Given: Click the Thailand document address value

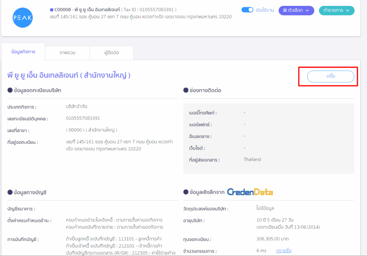Looking at the screenshot, I should [252, 159].
